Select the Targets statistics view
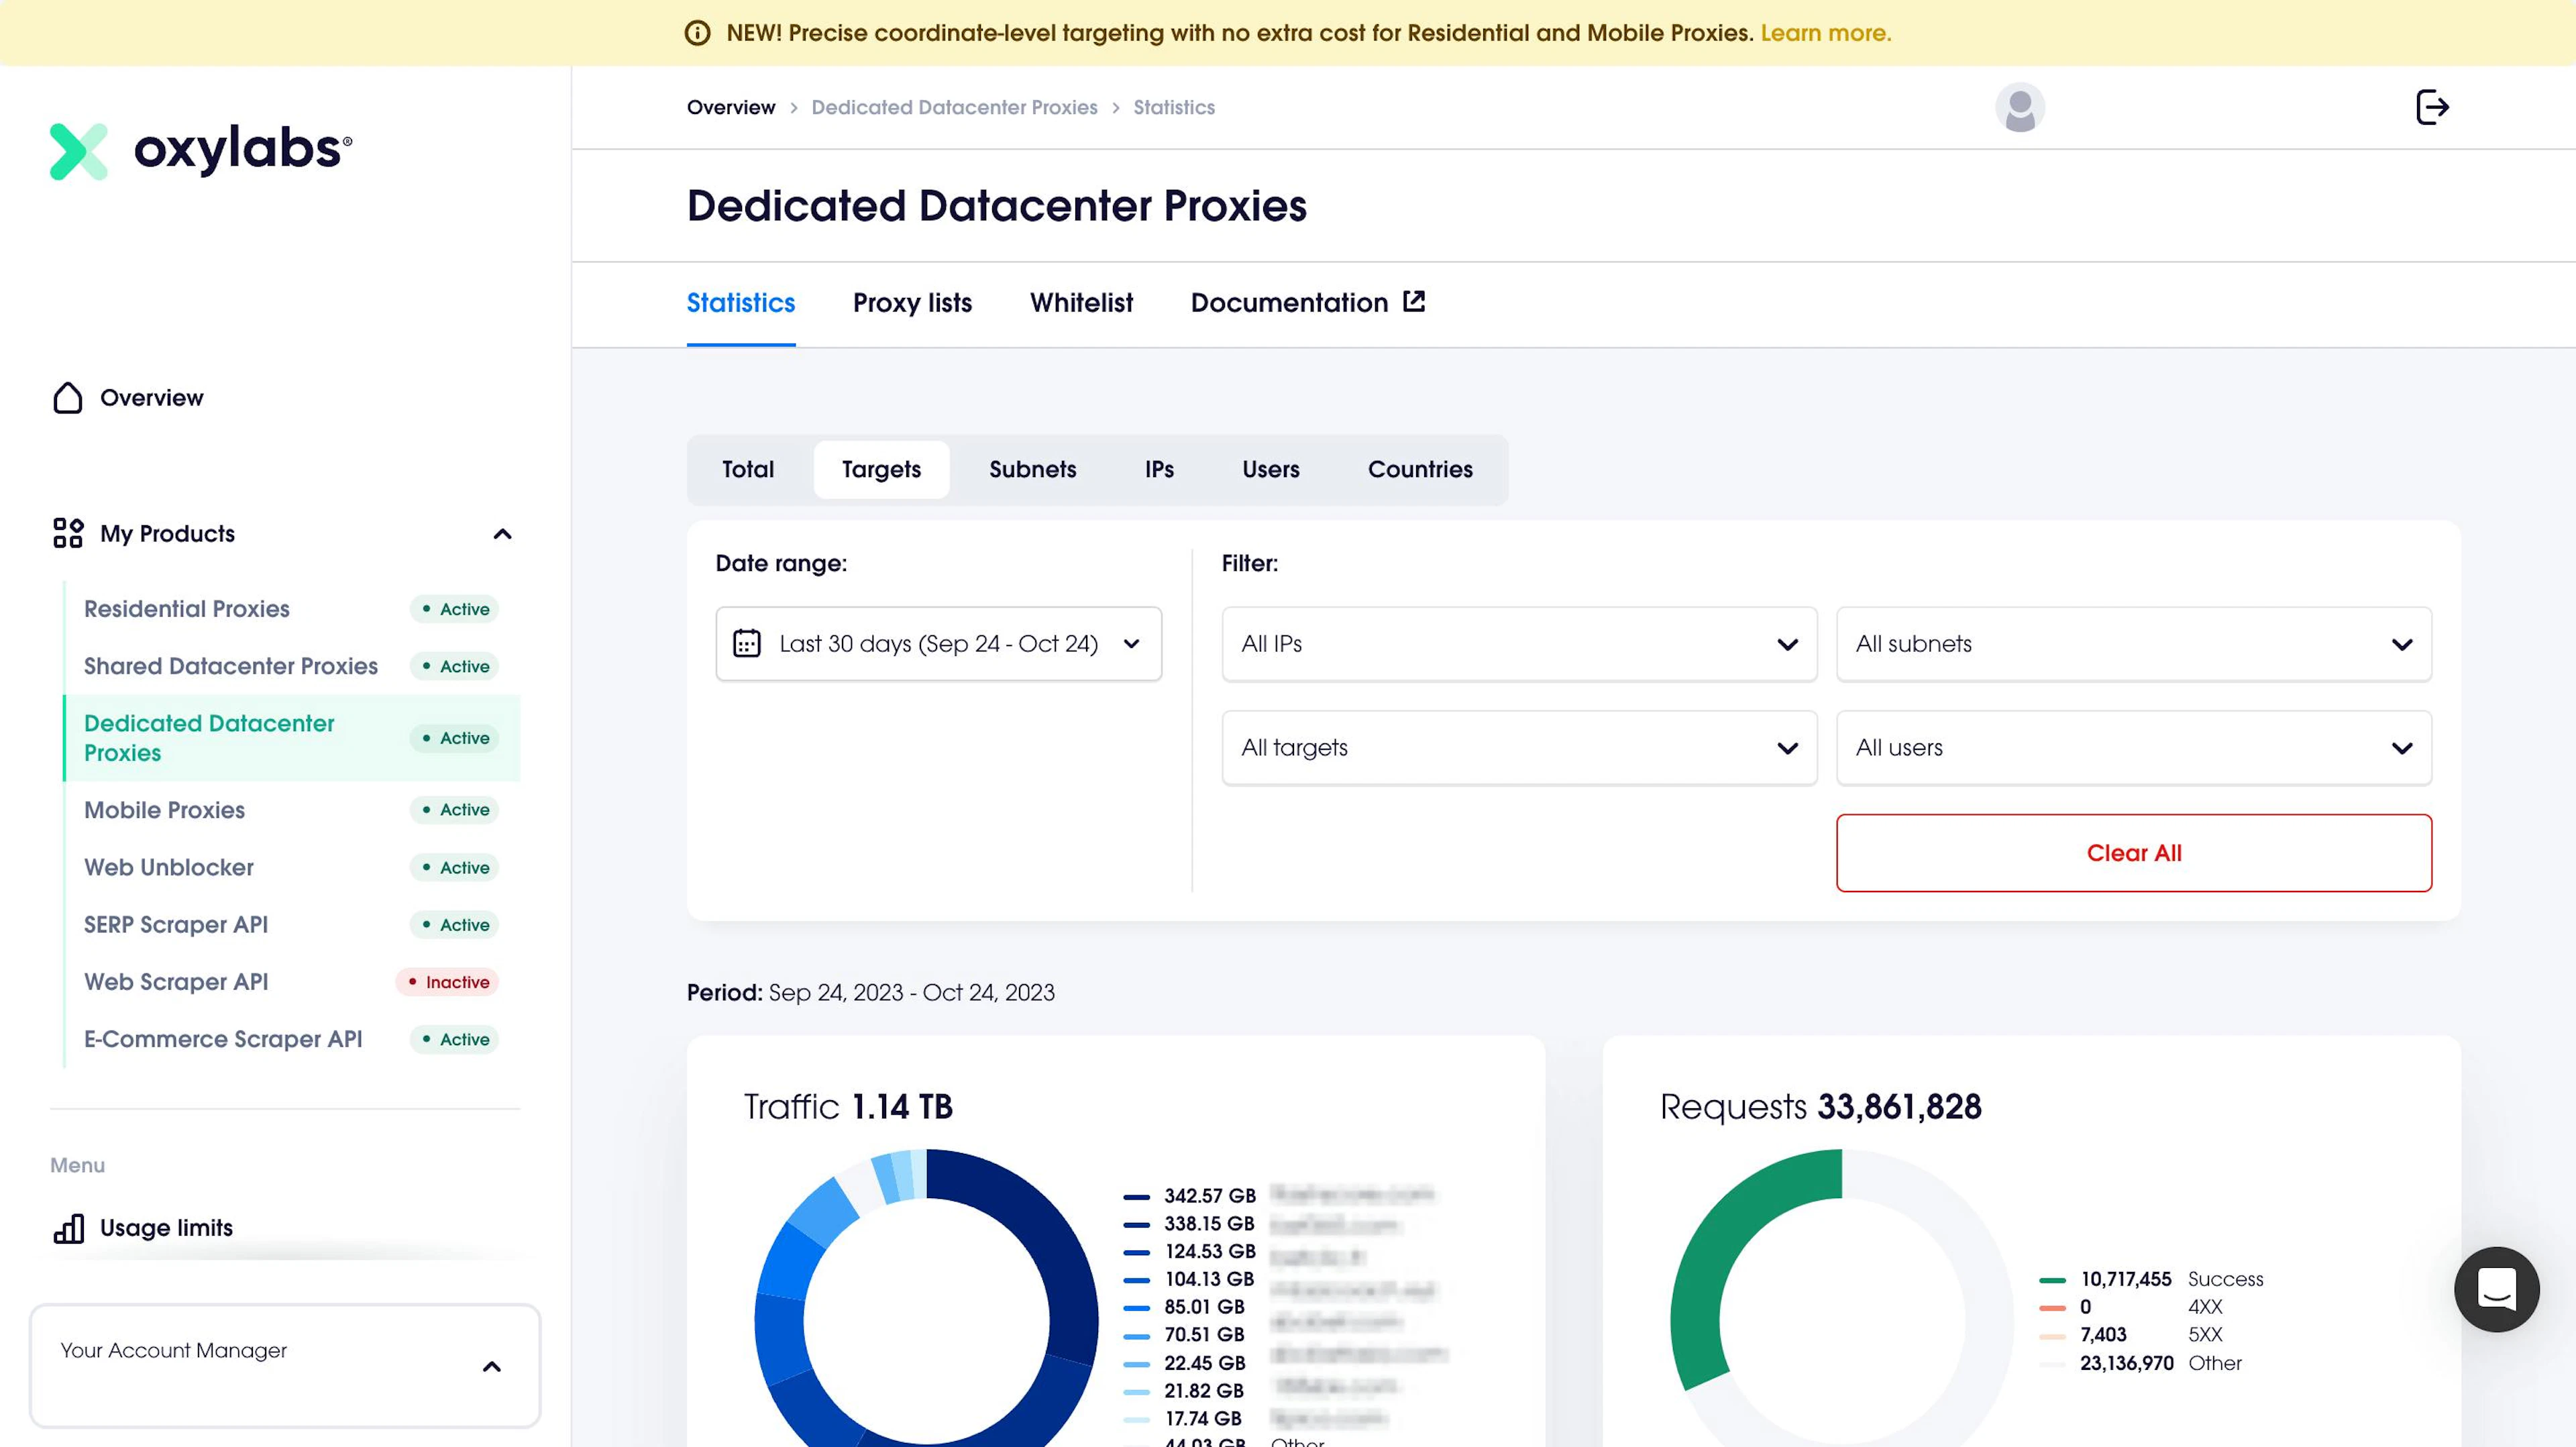 [881, 470]
